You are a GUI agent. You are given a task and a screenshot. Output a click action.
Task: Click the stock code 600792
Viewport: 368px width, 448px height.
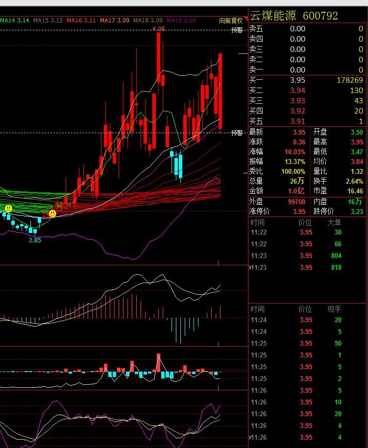(x=320, y=16)
